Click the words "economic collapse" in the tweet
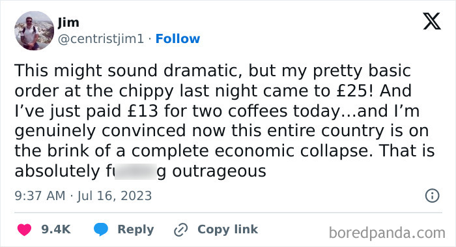The width and height of the screenshot is (456, 247). 293,151
